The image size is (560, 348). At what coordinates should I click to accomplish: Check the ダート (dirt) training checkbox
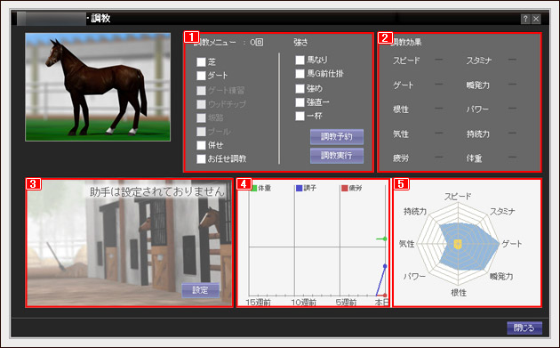tap(201, 76)
